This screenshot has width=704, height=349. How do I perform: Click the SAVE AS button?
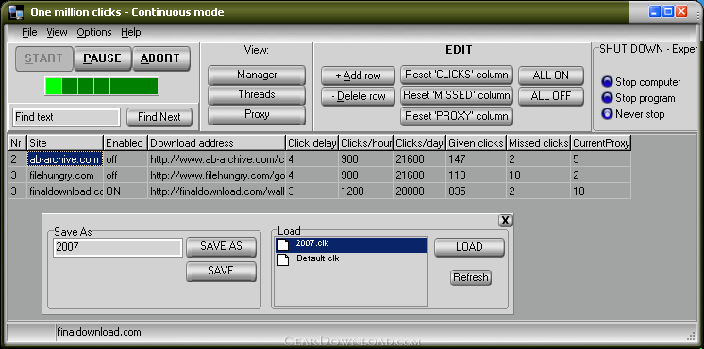tap(221, 246)
